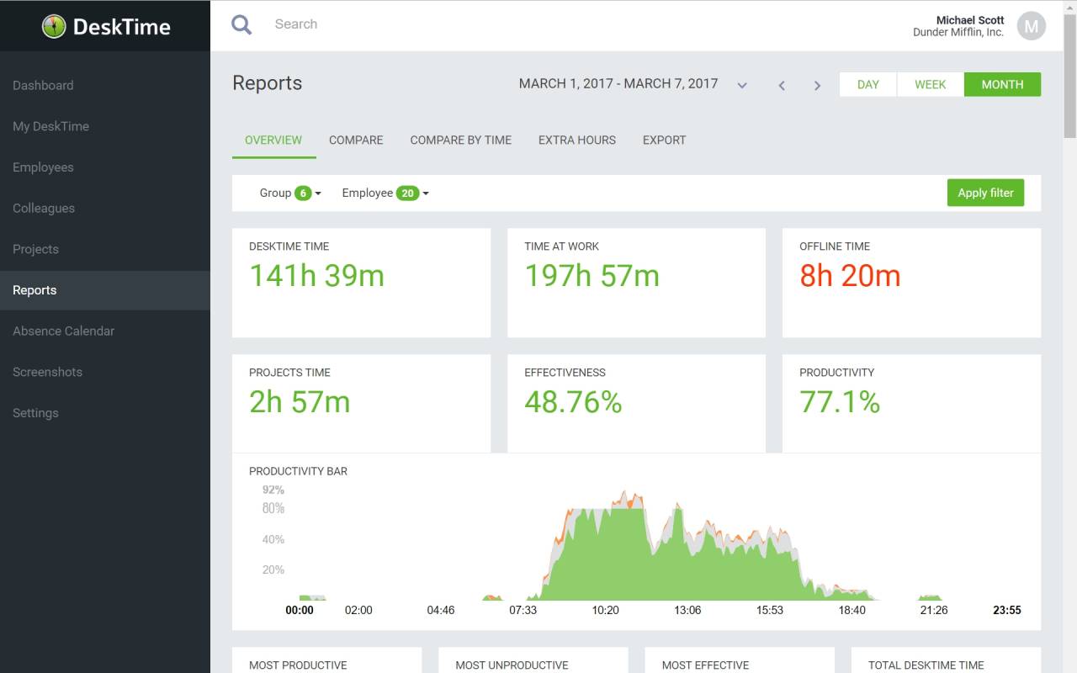Open the COMPARE tab
Viewport: 1077px width, 673px height.
click(356, 140)
